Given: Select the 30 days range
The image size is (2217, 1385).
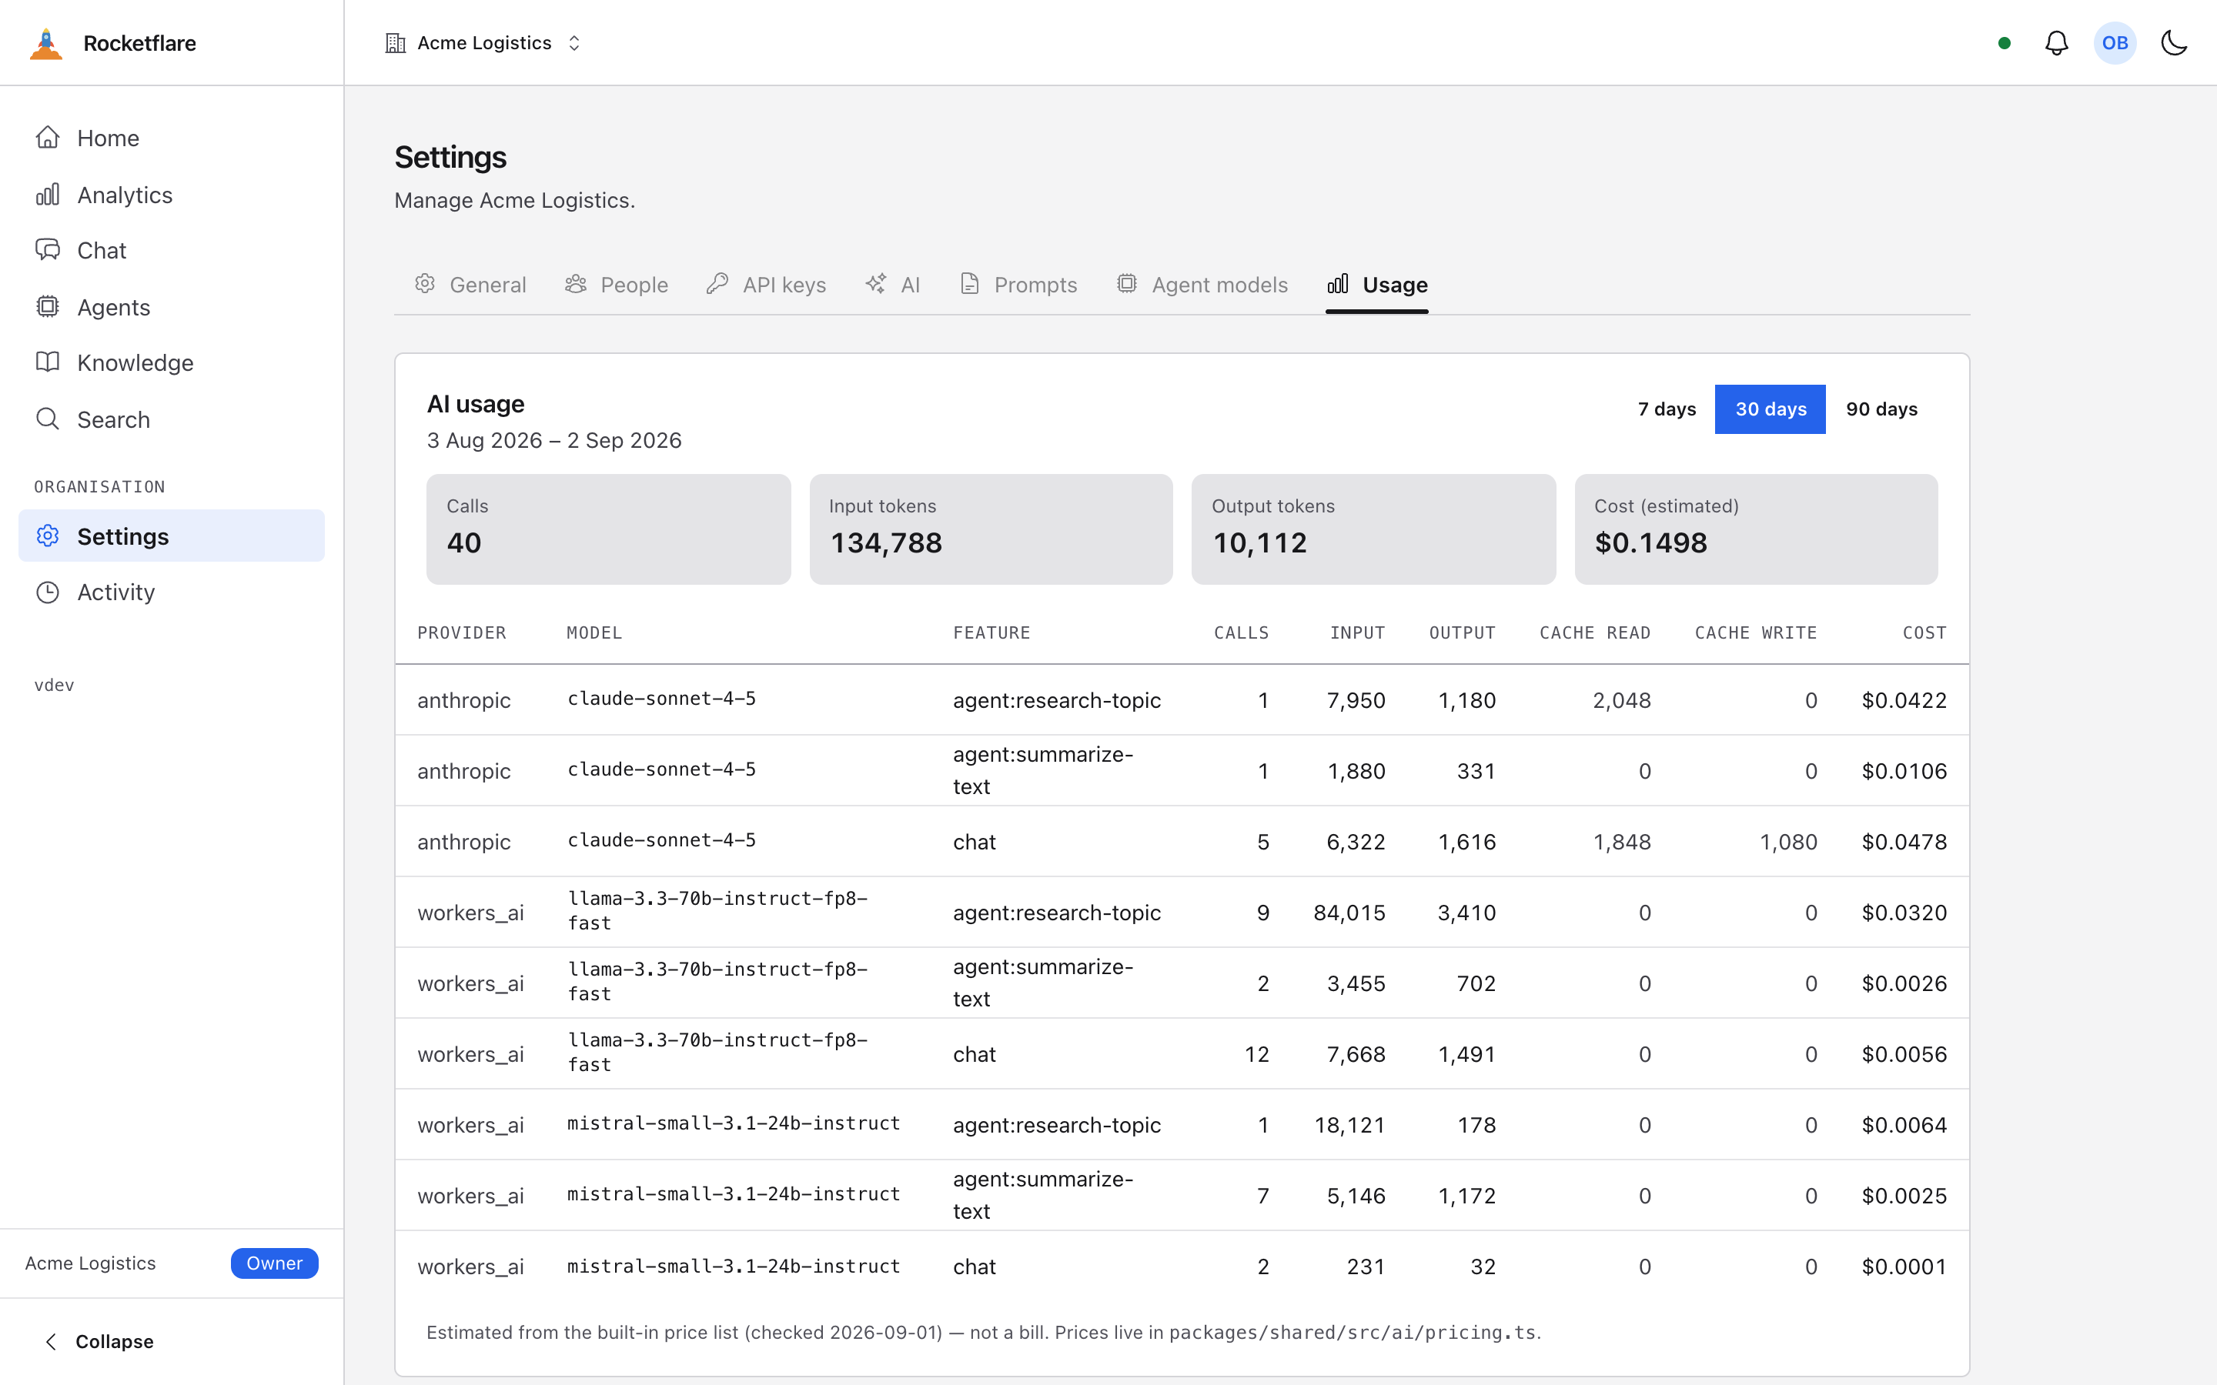Looking at the screenshot, I should point(1770,409).
